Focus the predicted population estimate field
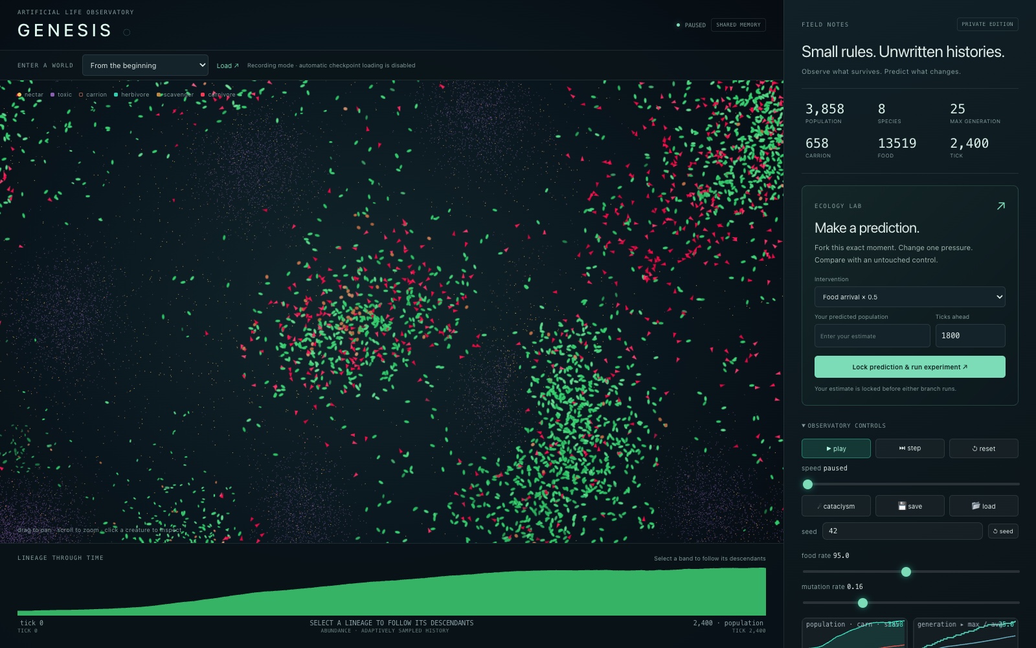This screenshot has height=648, width=1036. (x=872, y=336)
